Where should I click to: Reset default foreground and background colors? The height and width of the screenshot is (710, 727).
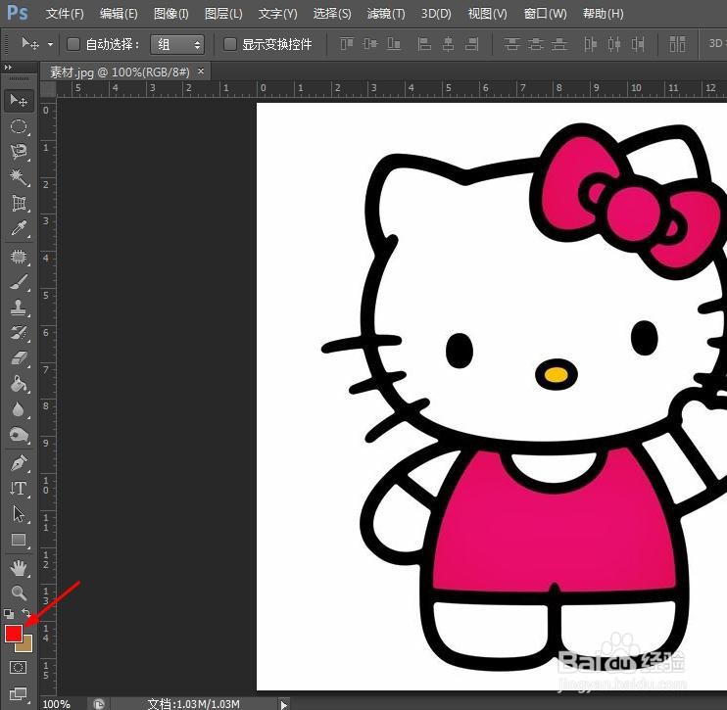click(x=9, y=614)
